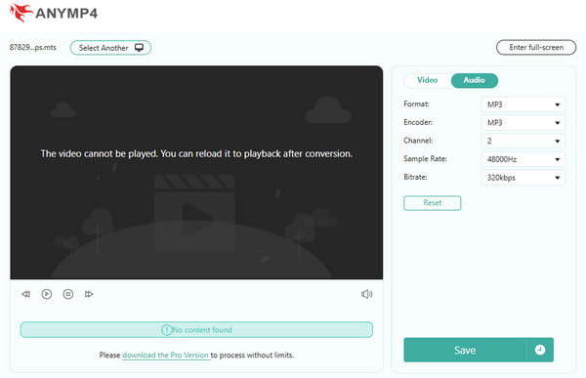586x378 pixels.
Task: Click the Reset button
Action: click(x=433, y=203)
